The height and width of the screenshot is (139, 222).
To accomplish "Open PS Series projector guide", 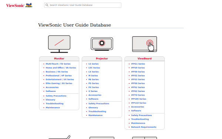I will pos(94,83).
